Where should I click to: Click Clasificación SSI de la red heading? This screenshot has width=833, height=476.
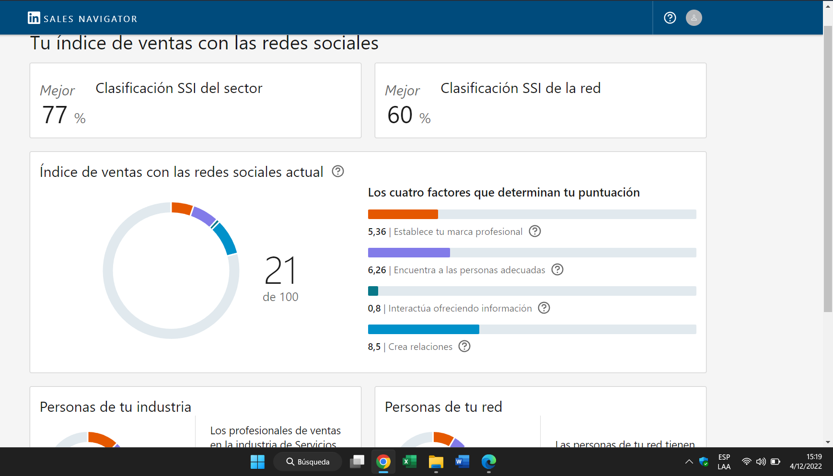tap(521, 88)
